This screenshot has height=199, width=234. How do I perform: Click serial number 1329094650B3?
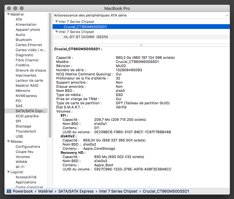point(129,70)
